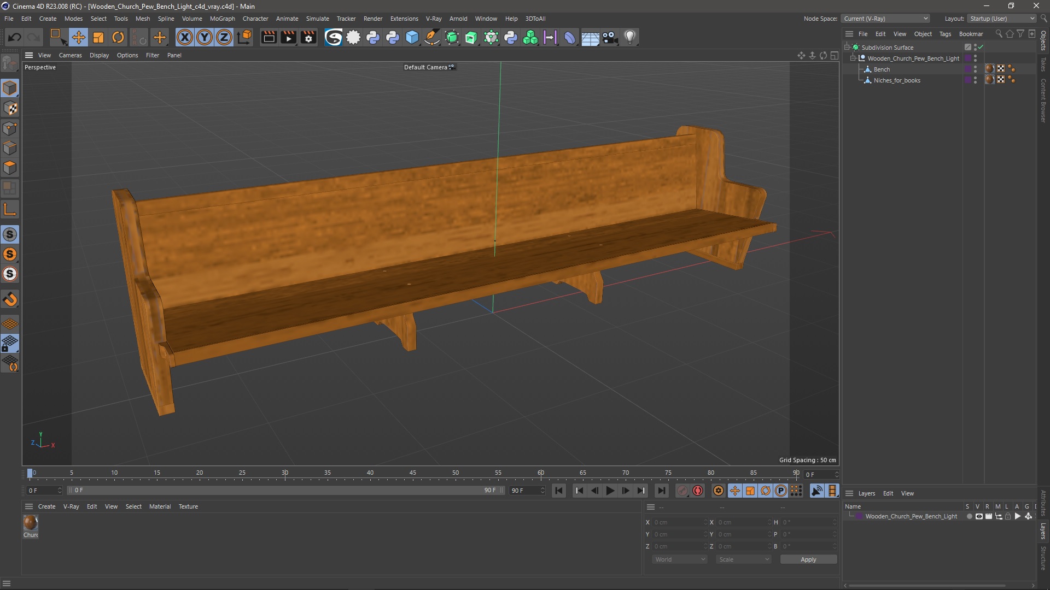Click the Apply button in coordinates
The image size is (1050, 590).
click(808, 559)
